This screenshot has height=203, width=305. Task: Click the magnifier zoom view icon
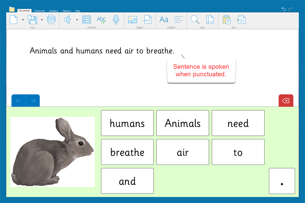[195, 20]
